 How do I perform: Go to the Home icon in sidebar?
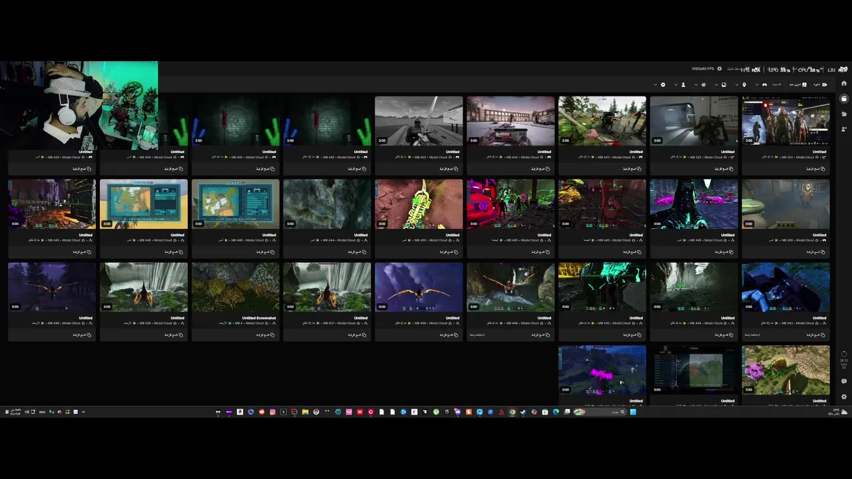(844, 83)
